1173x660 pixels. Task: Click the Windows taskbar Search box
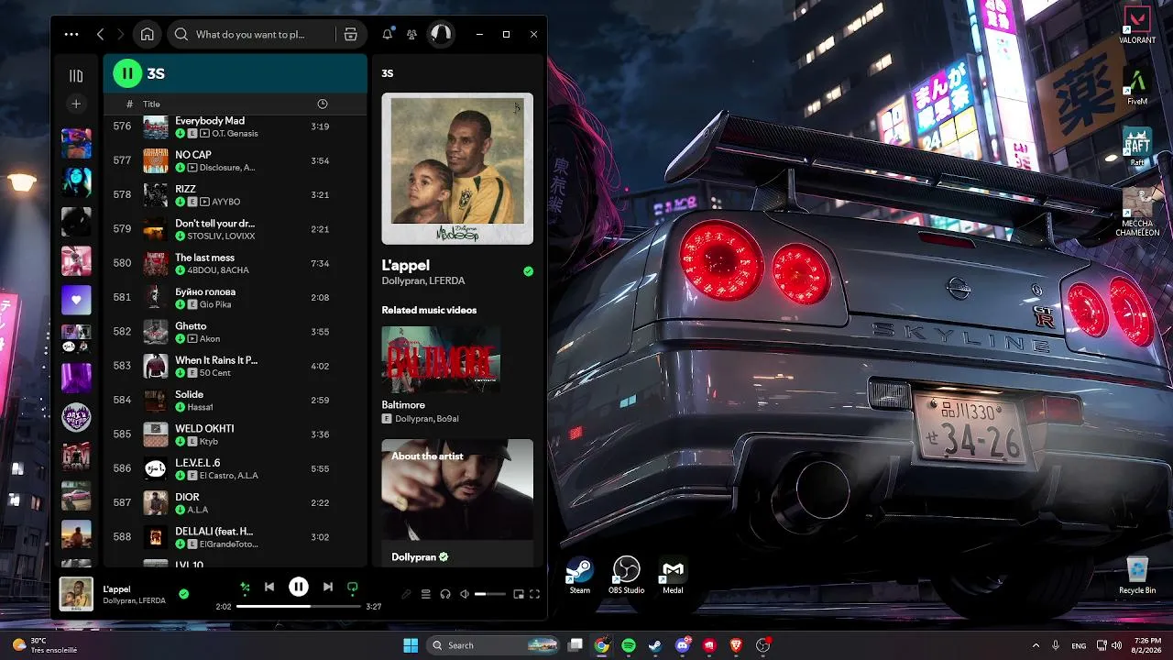494,645
